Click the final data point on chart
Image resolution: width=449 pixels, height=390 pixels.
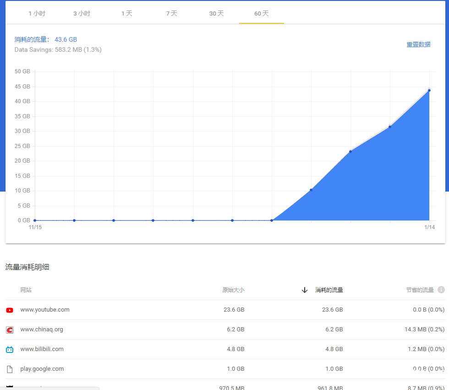(x=429, y=90)
